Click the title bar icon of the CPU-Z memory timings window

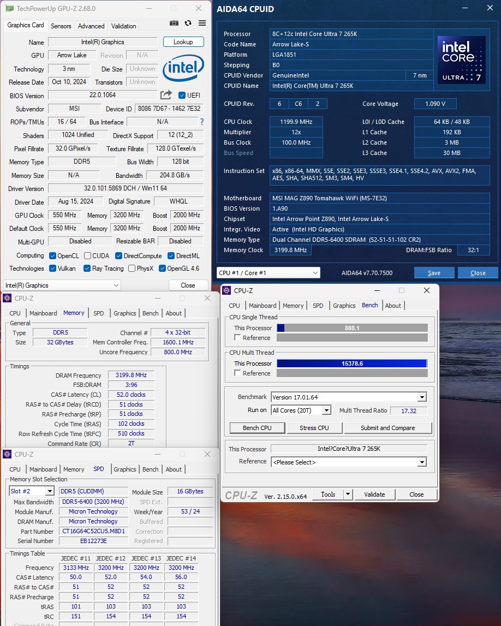click(7, 298)
